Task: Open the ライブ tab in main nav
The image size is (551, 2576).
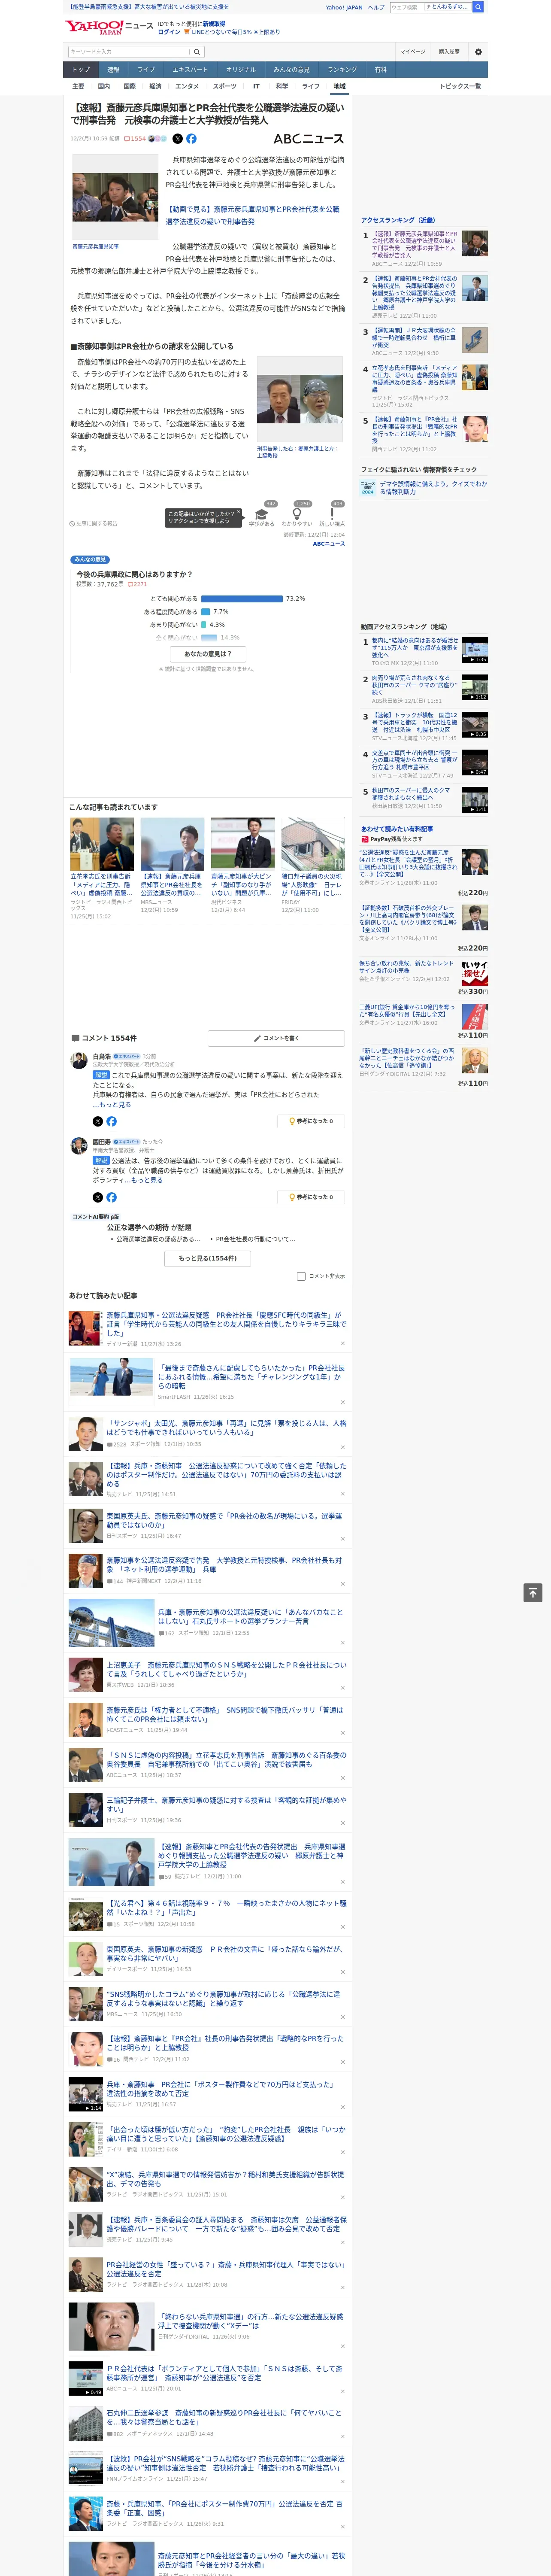Action: [x=146, y=69]
